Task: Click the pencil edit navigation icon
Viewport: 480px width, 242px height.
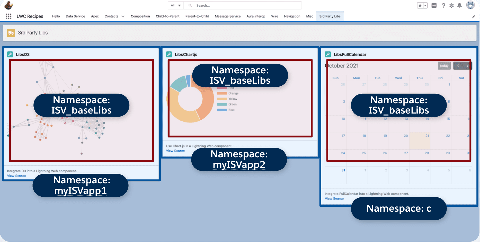Action: point(473,16)
